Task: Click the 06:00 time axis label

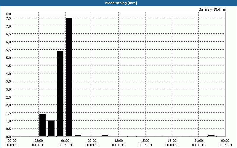Action: (65, 141)
